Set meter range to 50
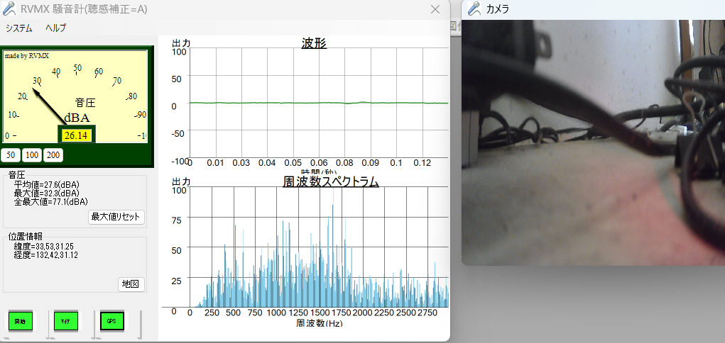The image size is (725, 343). pyautogui.click(x=11, y=155)
